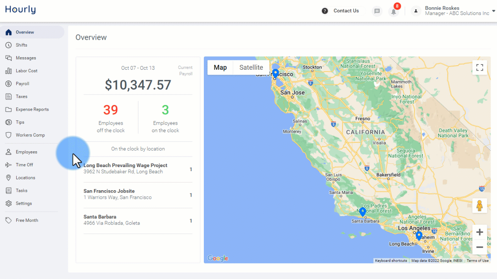Zoom in on the map
Viewport: 497px width, 279px height.
point(480,232)
